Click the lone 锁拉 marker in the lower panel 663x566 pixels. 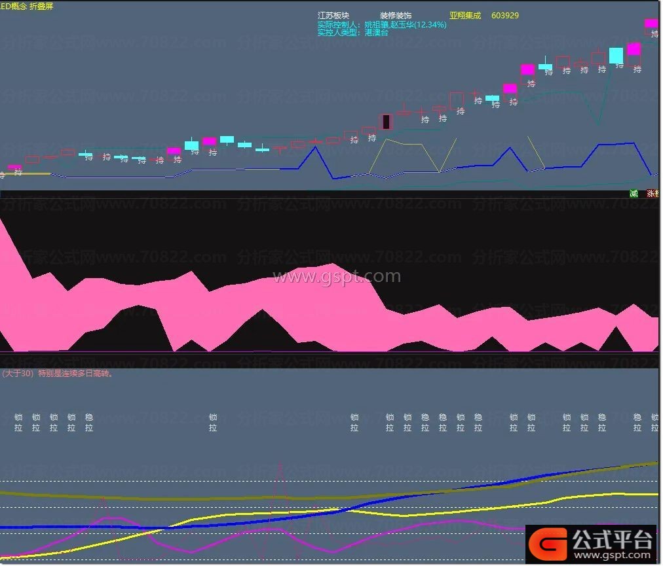point(213,422)
